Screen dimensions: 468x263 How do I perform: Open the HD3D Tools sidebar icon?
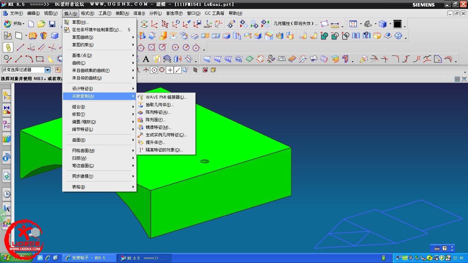coord(7,158)
